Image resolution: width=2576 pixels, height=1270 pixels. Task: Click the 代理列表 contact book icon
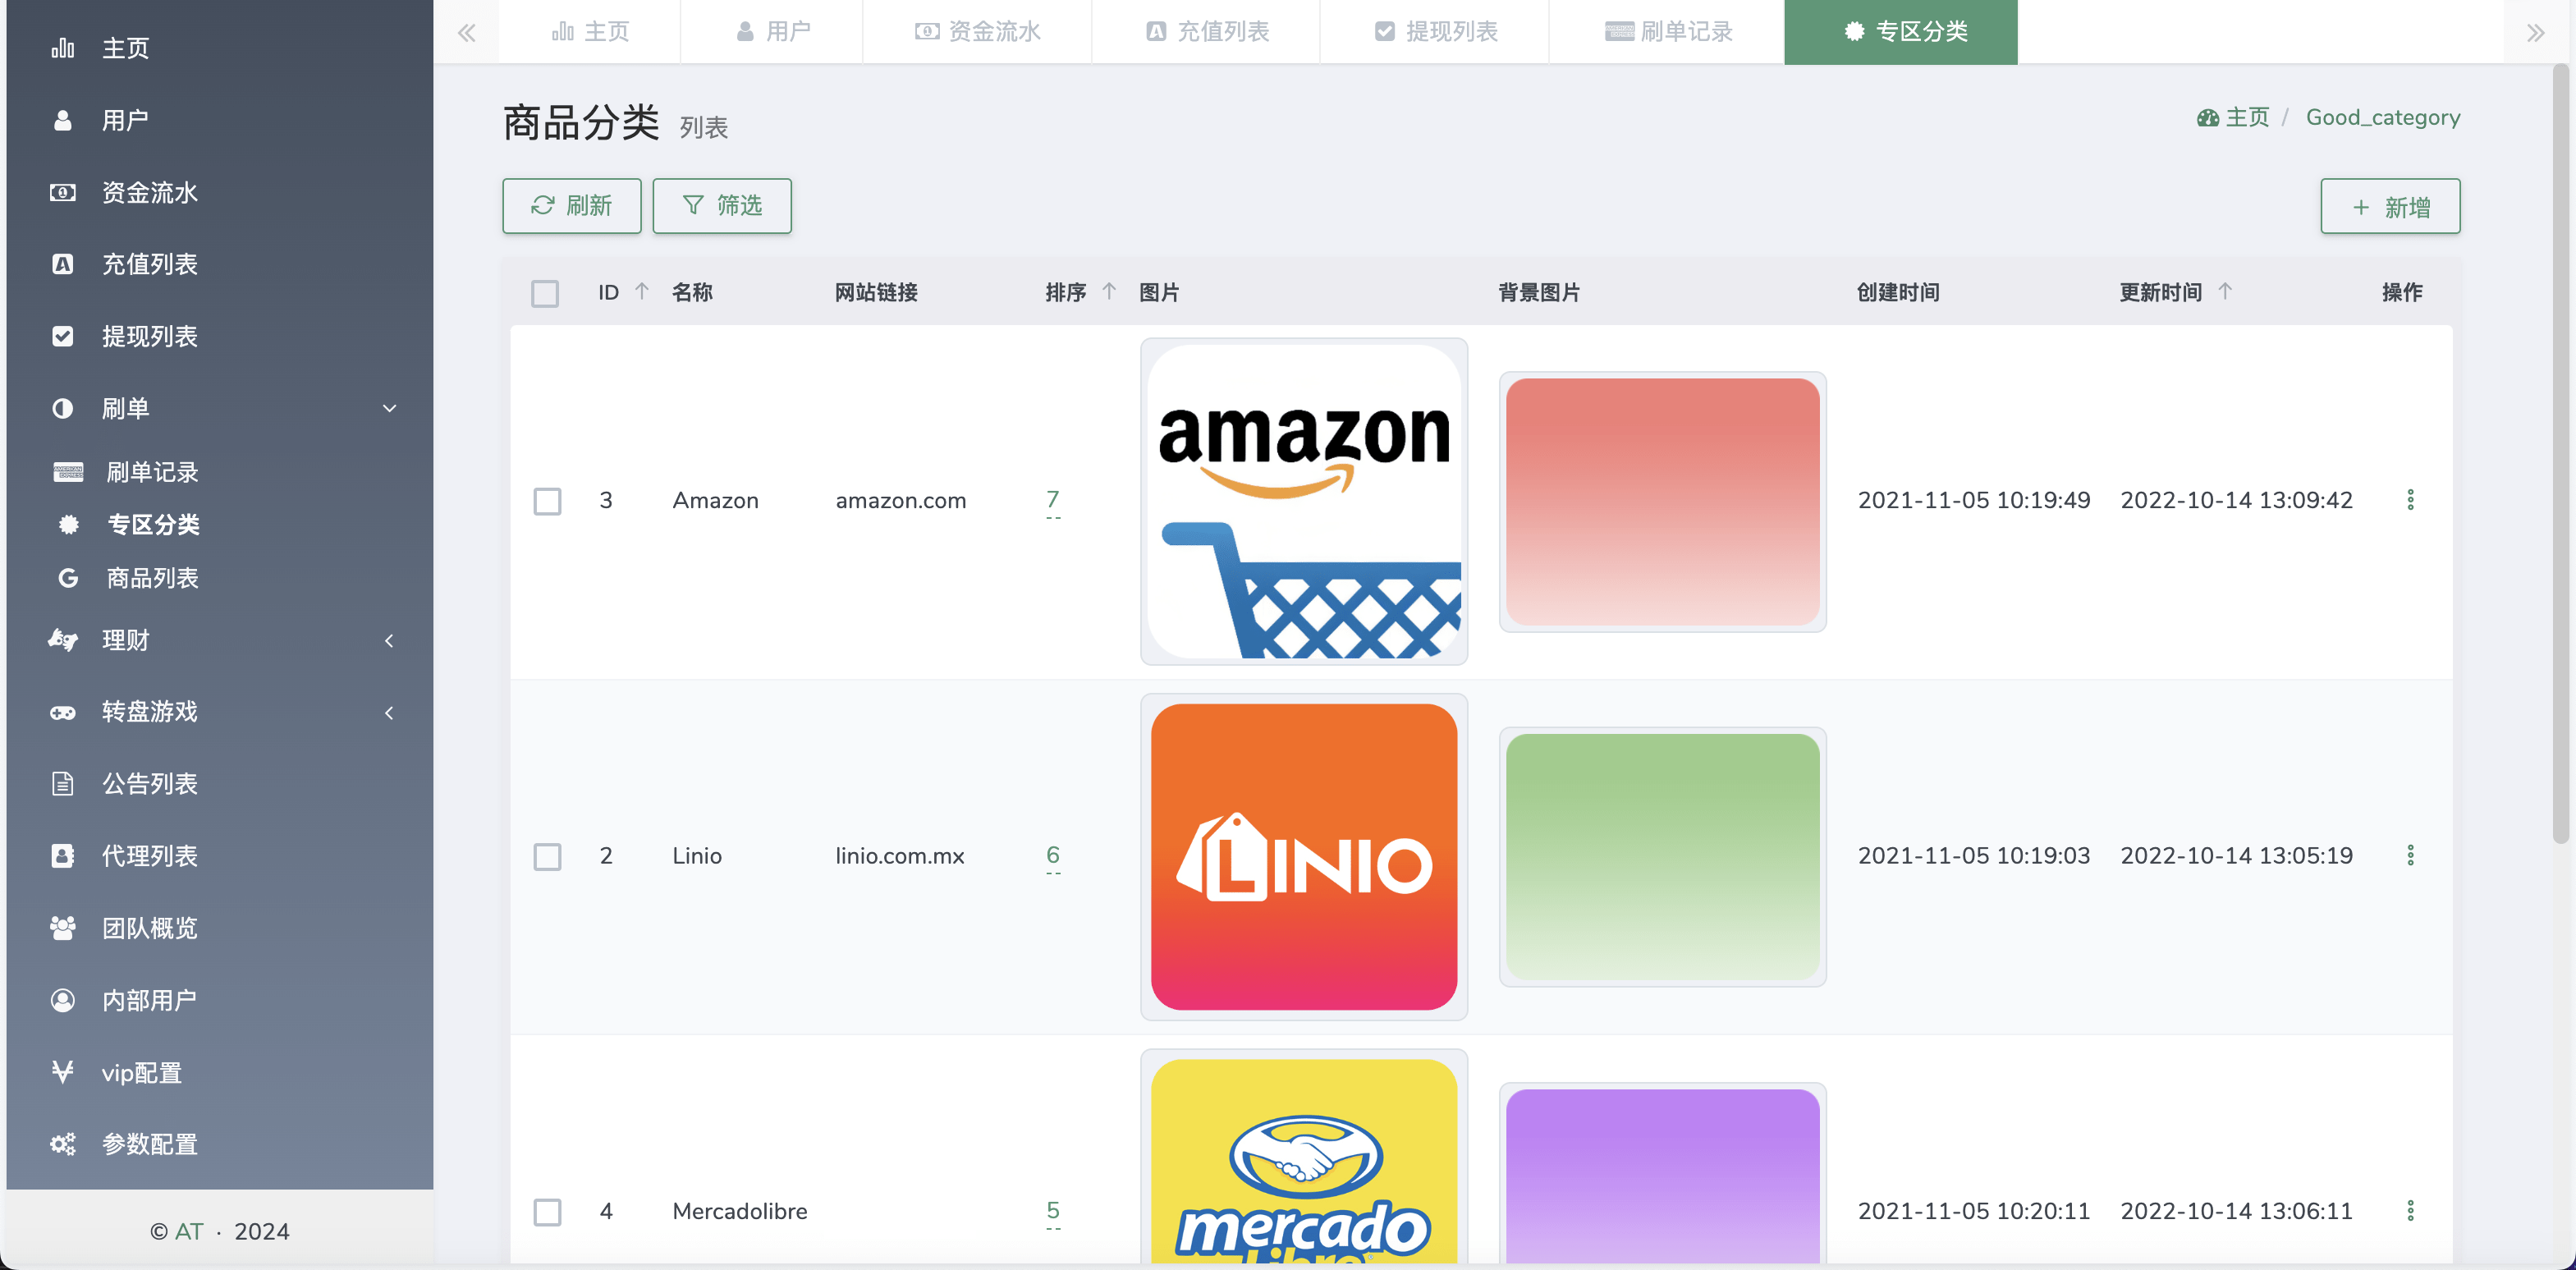[x=63, y=856]
